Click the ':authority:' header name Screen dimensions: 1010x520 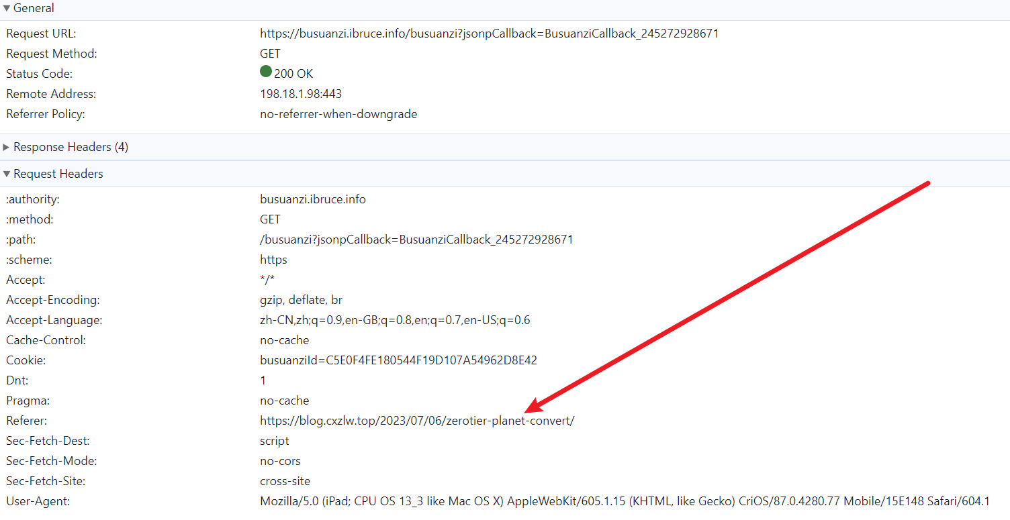[x=33, y=199]
